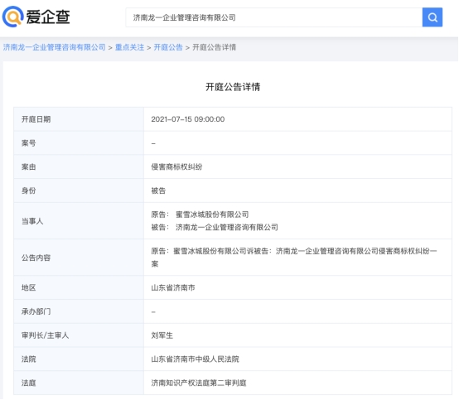Viewport: 459px width, 400px height.
Task: Click the 地区 row label
Action: coord(29,287)
